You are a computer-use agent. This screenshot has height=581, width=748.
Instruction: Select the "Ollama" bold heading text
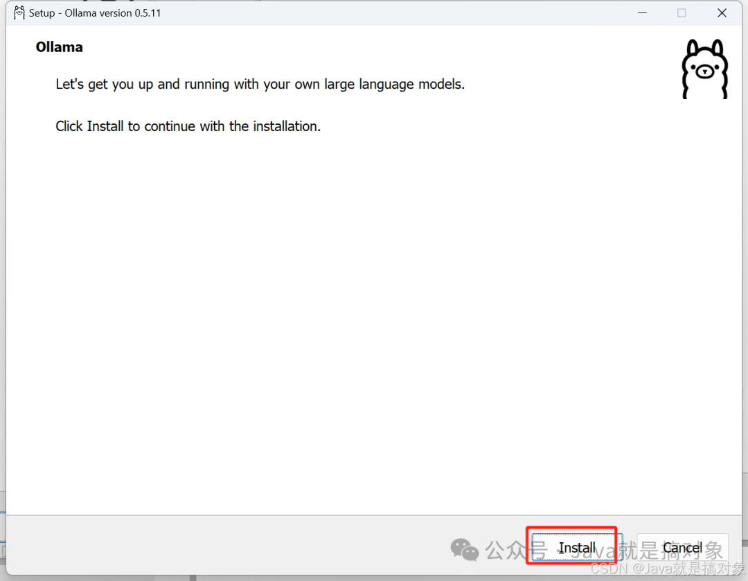(59, 46)
